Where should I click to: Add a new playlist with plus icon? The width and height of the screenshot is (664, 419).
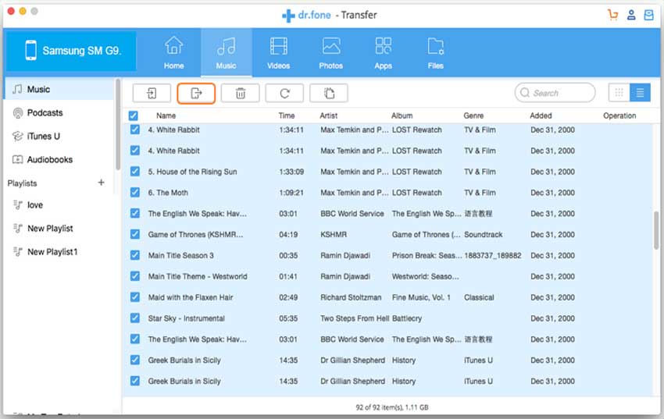click(x=101, y=183)
